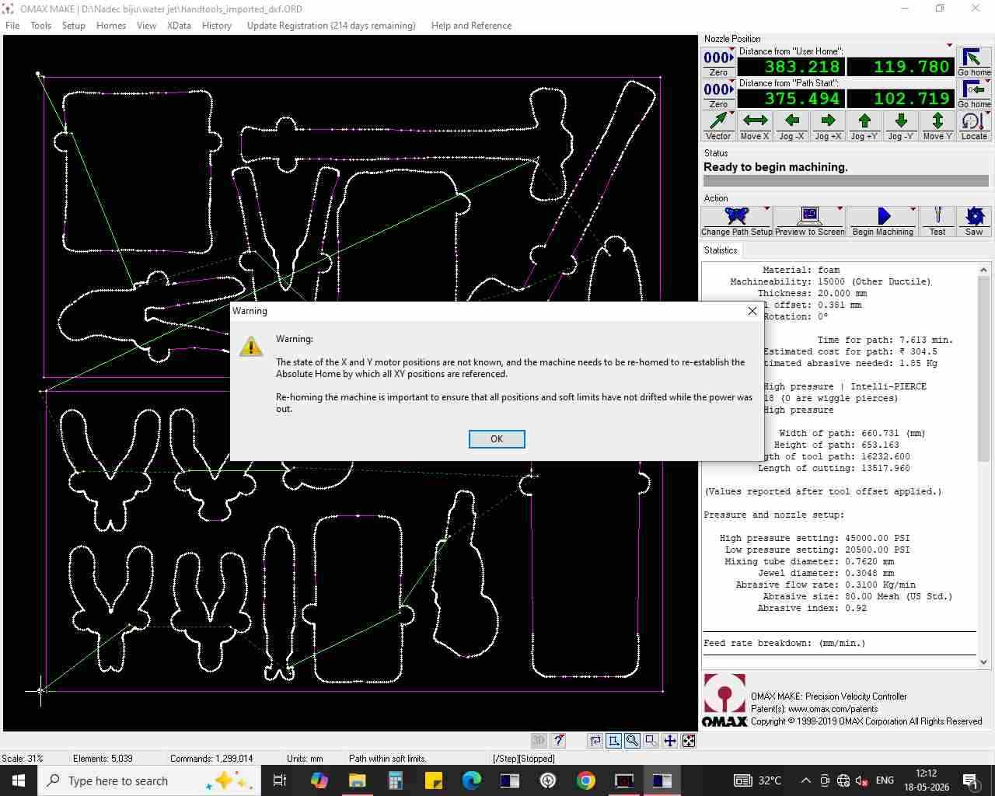Viewport: 995px width, 796px height.
Task: Click 'Abrasive flow rate: 0.3100 Kg/min' line
Action: tap(826, 585)
